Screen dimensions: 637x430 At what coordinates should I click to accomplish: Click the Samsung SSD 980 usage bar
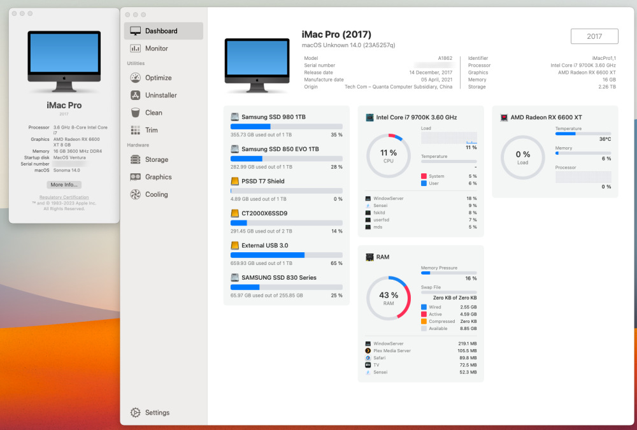coord(287,126)
